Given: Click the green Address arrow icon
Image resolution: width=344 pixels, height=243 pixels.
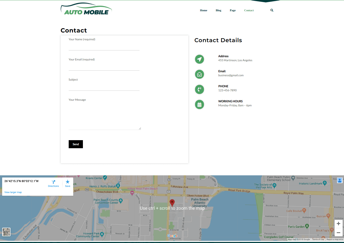Looking at the screenshot, I should click(199, 59).
